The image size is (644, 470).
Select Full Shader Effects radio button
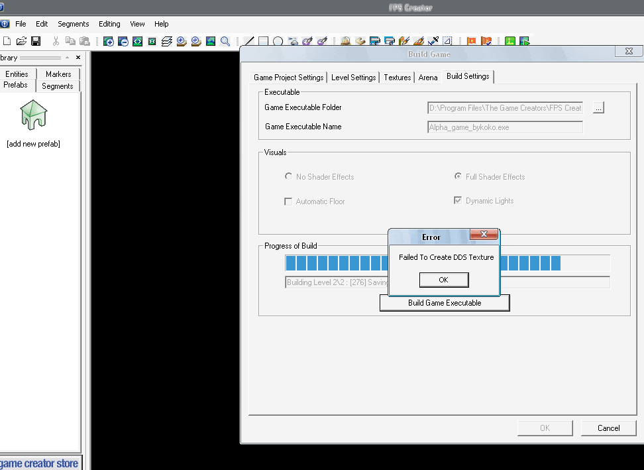coord(458,176)
